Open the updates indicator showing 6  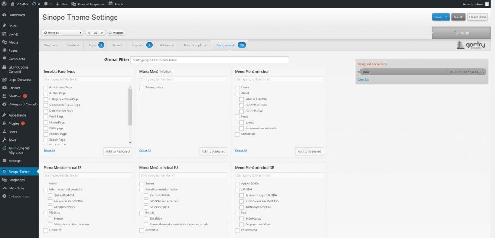[x=36, y=4]
